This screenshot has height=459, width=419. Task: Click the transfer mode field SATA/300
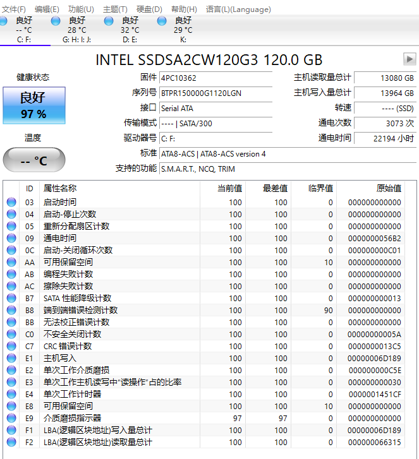pos(216,124)
